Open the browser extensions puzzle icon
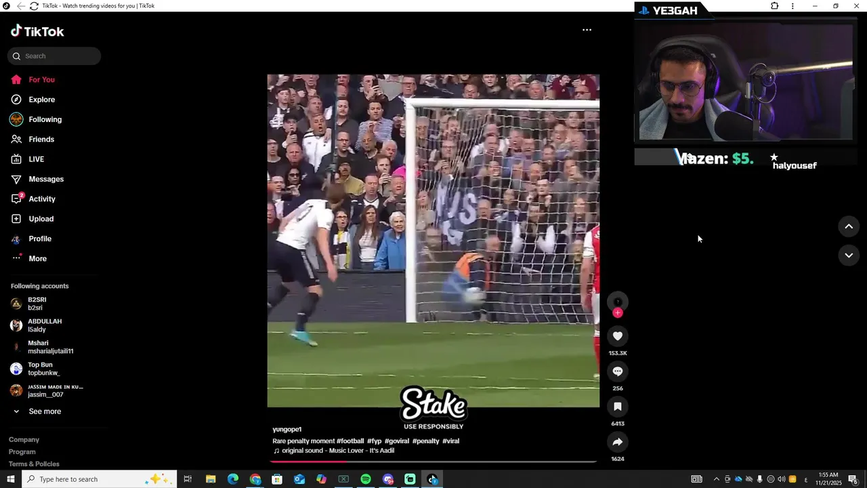Image resolution: width=867 pixels, height=488 pixels. point(775,6)
